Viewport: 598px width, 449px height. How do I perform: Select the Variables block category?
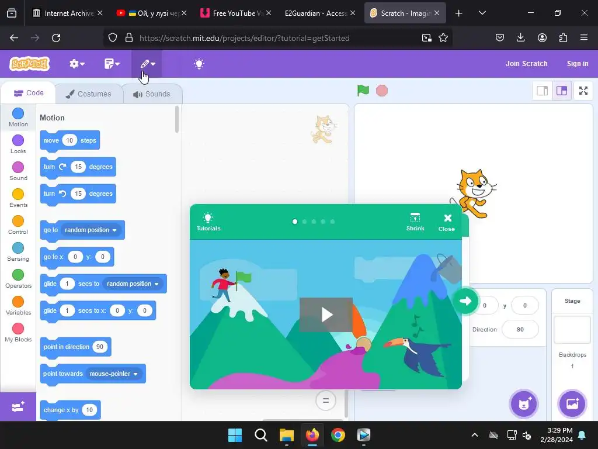click(x=18, y=306)
